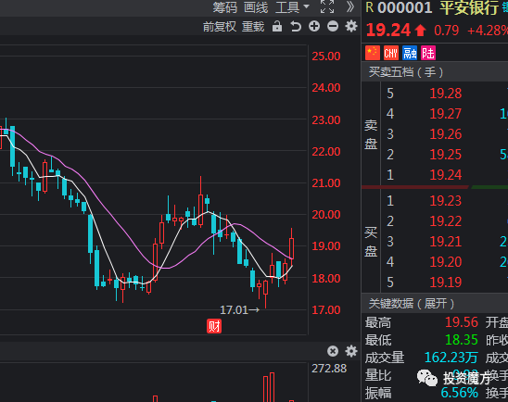Click the CNY currency badge

pos(390,53)
